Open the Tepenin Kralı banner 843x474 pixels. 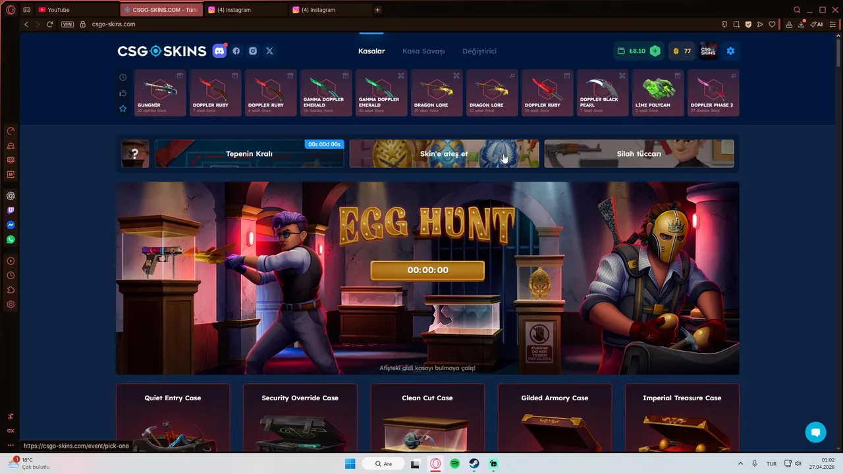pos(249,153)
